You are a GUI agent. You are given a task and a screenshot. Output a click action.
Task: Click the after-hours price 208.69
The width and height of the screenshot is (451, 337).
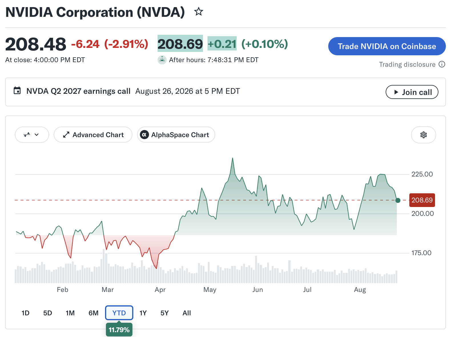(x=180, y=44)
